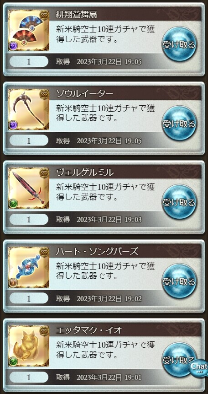Click the quantity field of 緋翔蒼舞扇
Image resolution: width=208 pixels, height=394 pixels.
[29, 62]
